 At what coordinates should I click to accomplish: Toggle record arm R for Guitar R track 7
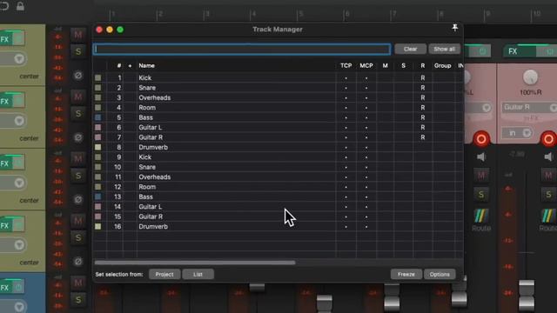423,137
